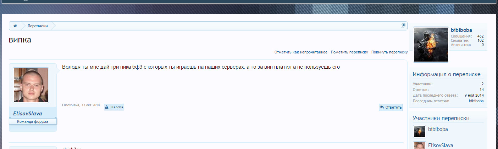Open the quick navigation icon in the breadcrumb bar

[x=403, y=26]
